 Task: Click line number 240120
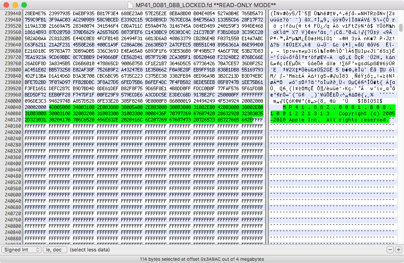click(x=13, y=120)
